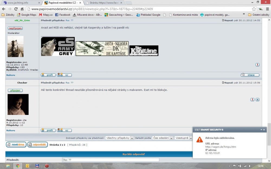The image size is (271, 169).
Task: Bookmark this page with the star icon
Action: 254,9
